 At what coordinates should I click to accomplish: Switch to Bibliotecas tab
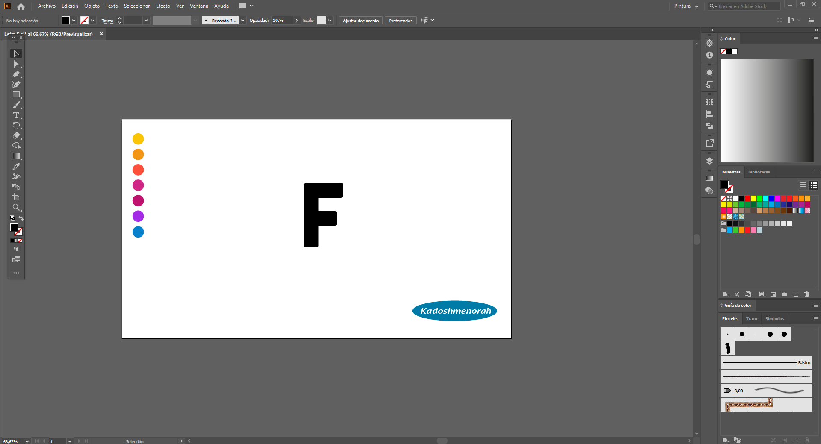coord(759,172)
